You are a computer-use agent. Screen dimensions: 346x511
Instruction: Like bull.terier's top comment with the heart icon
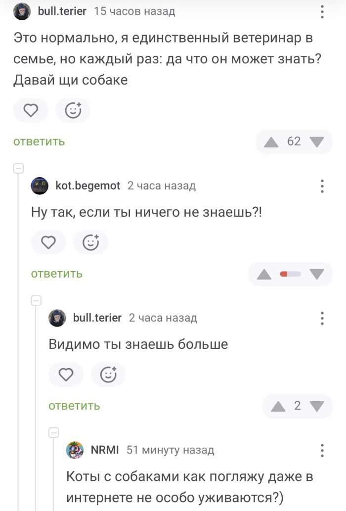(x=31, y=110)
